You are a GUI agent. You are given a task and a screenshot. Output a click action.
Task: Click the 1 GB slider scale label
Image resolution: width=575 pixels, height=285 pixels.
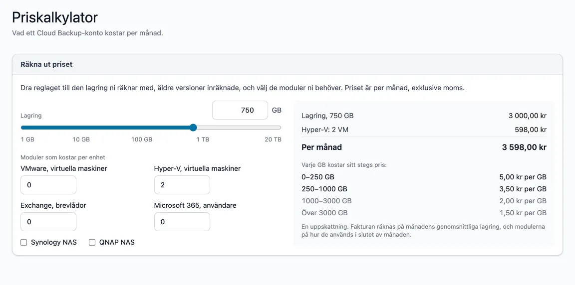click(27, 140)
